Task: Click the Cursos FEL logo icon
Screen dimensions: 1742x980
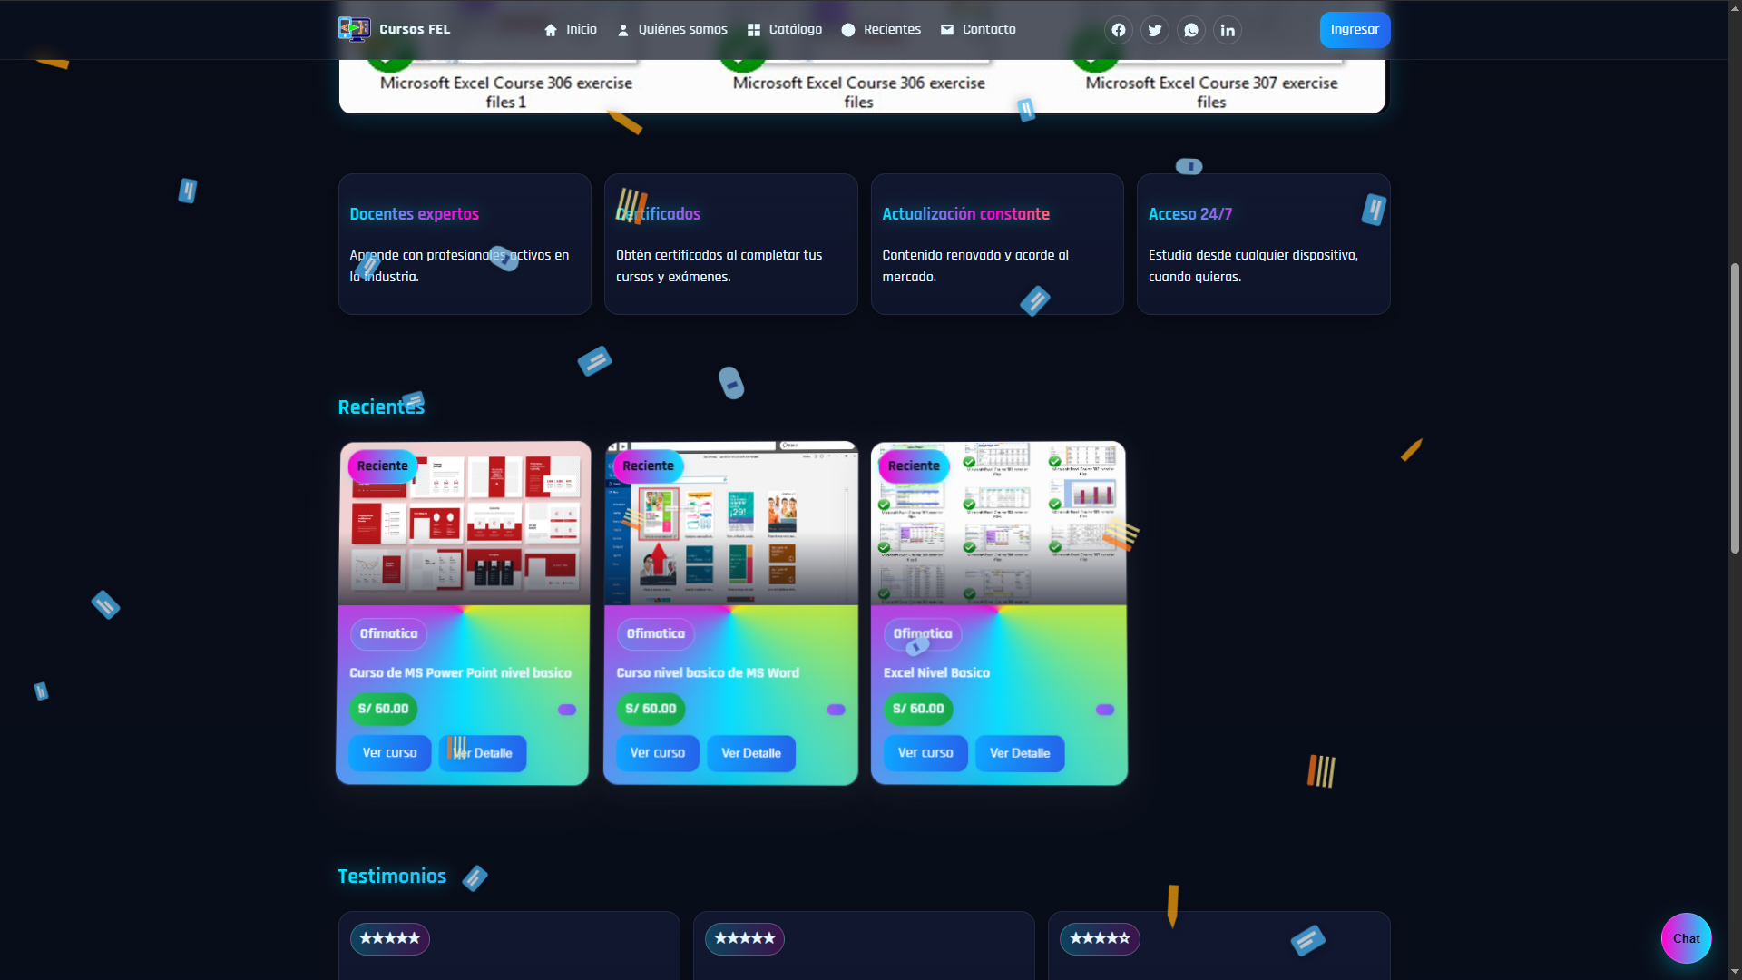Action: click(354, 29)
